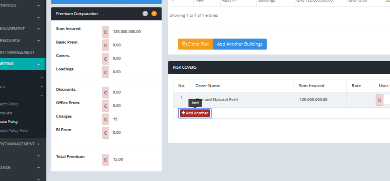Collapse Premium Computation with the orange minus icon

click(154, 14)
